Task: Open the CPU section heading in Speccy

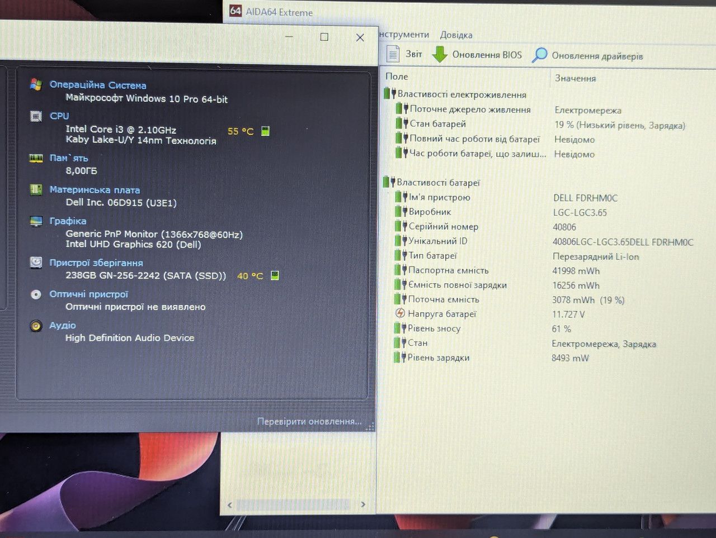Action: [59, 116]
